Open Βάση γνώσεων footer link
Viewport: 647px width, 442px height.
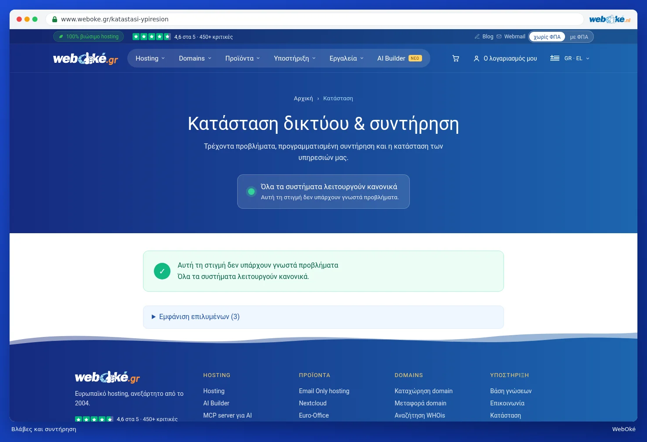[x=511, y=391]
